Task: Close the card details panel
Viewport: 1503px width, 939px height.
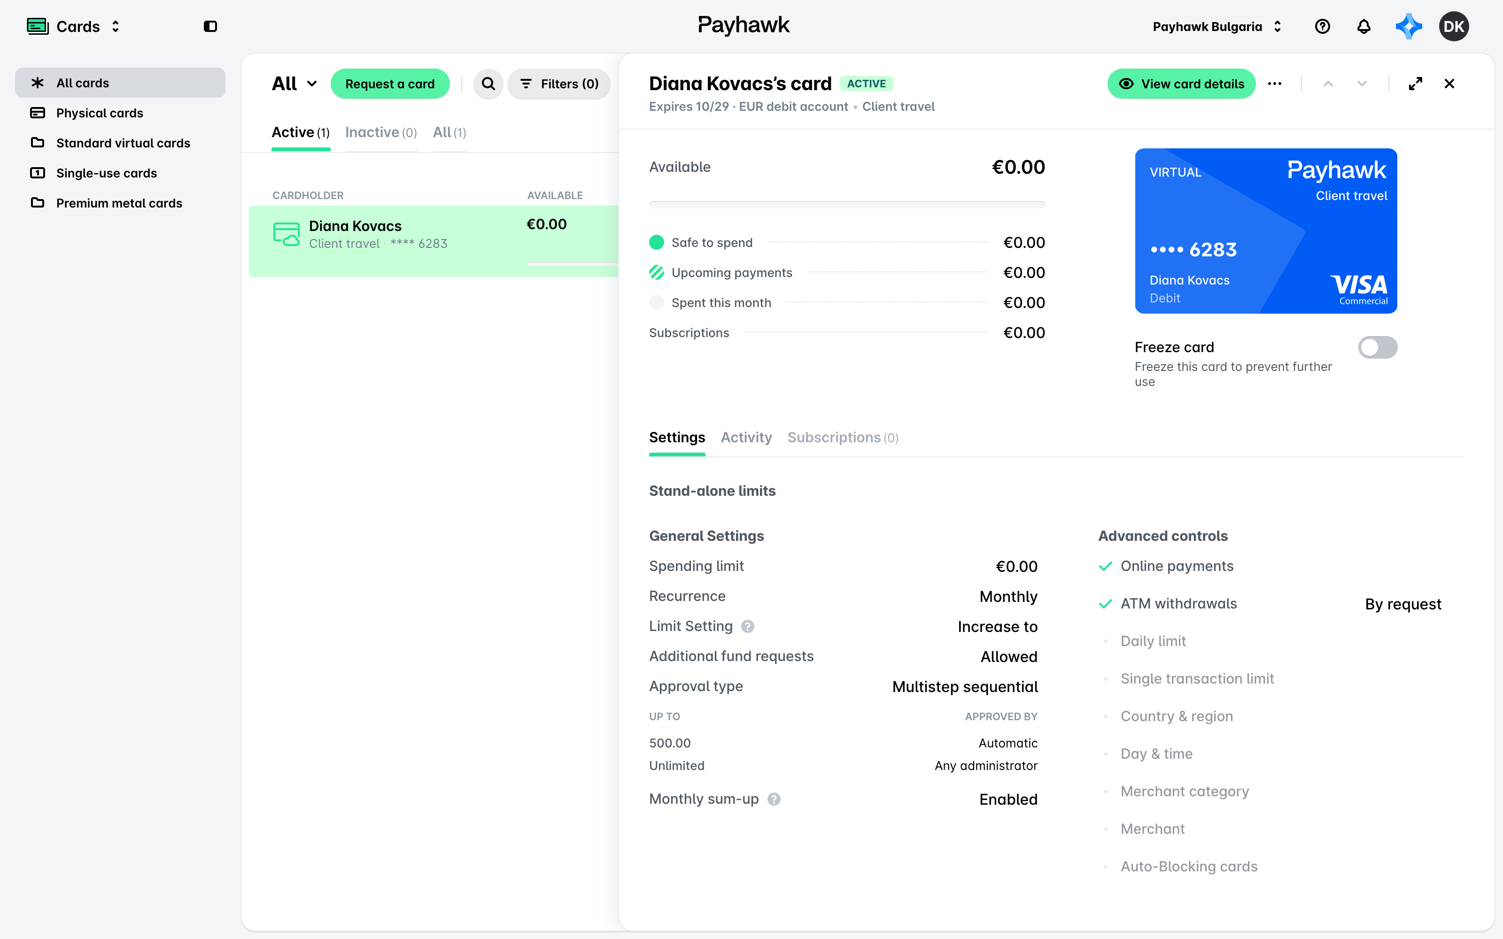Action: (x=1449, y=84)
